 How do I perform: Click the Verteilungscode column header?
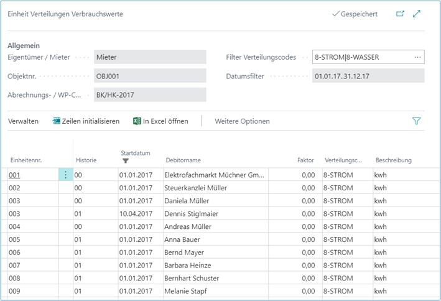pos(343,160)
